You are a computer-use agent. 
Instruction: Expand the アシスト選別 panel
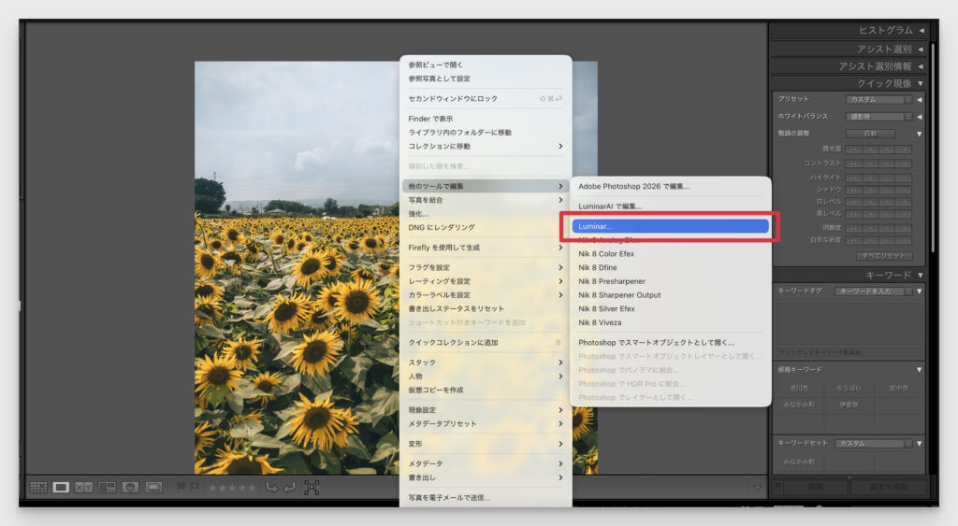(922, 49)
